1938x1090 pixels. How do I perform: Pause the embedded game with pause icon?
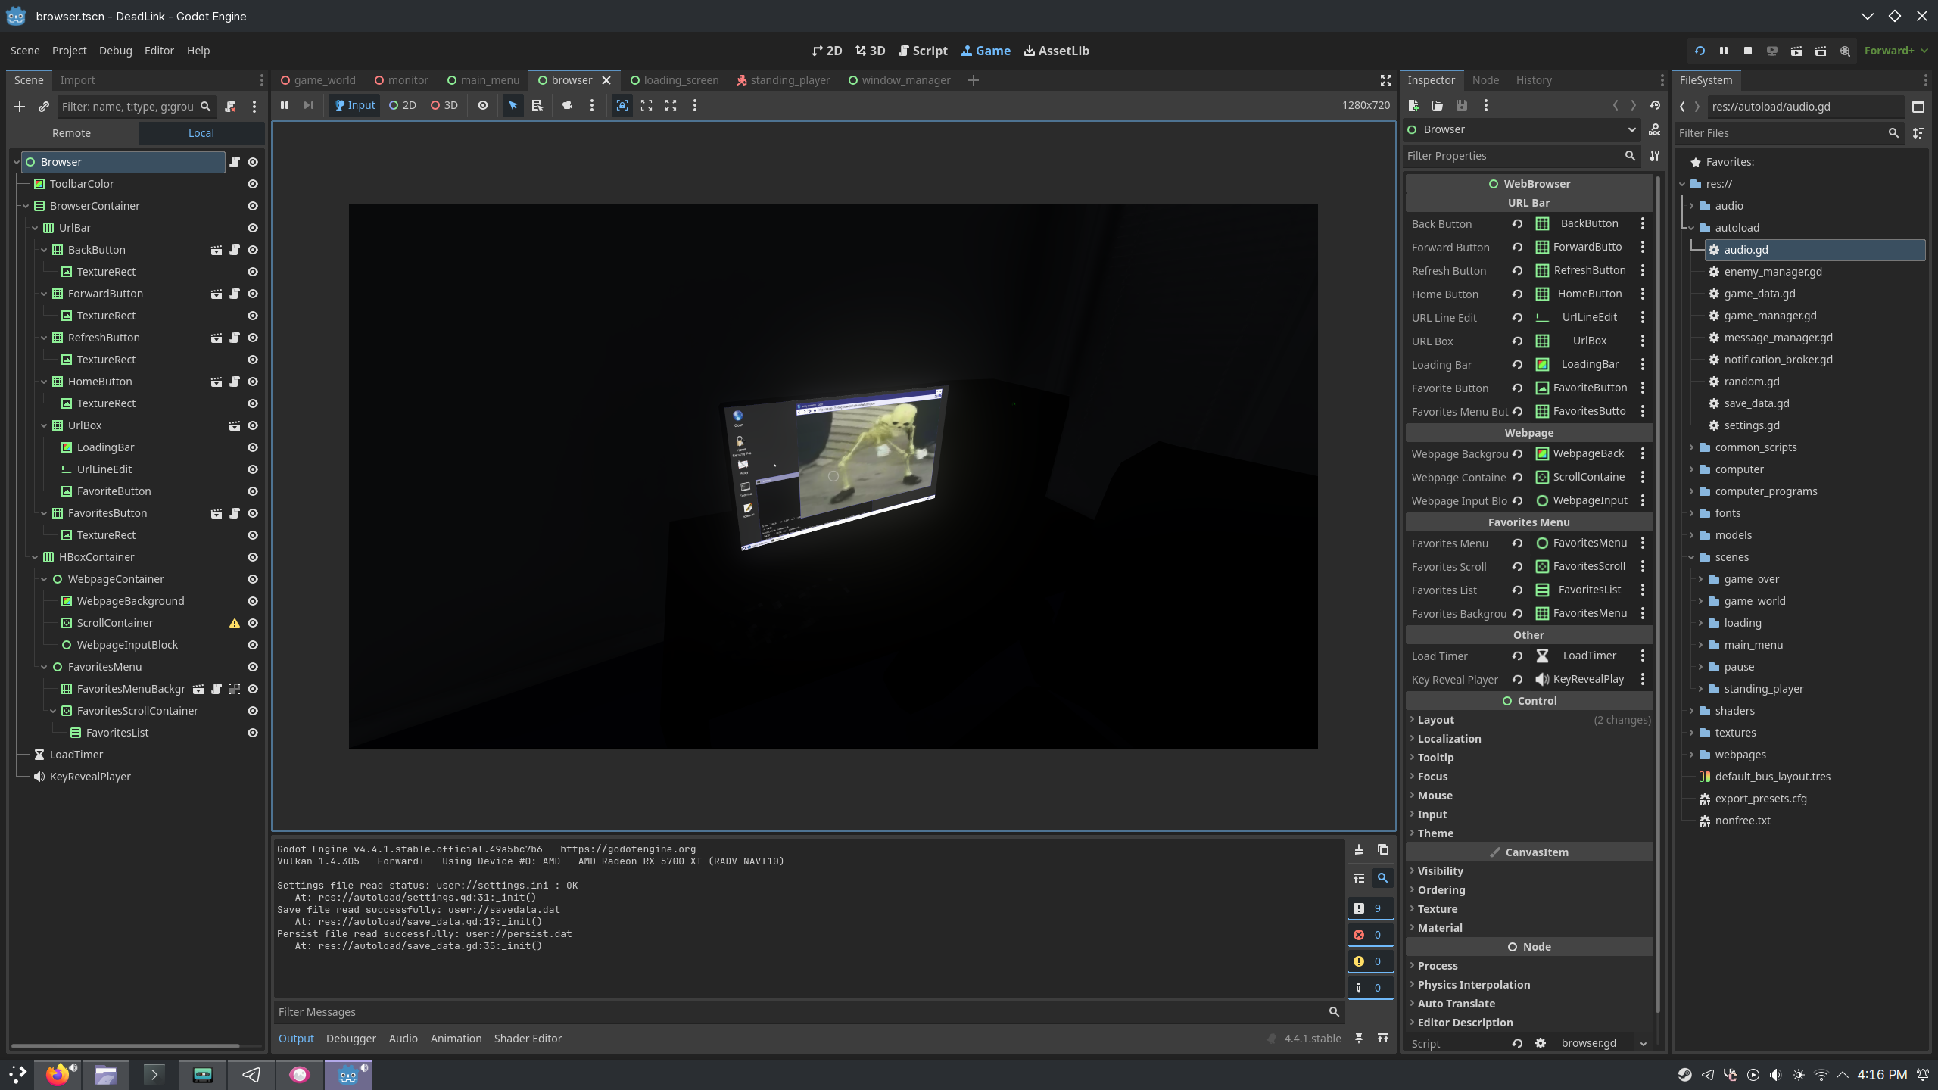point(285,105)
